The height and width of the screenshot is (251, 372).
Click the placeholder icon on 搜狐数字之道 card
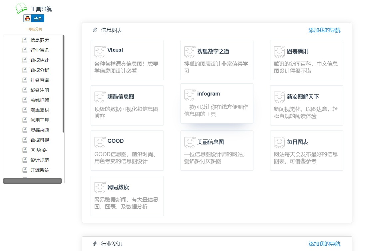[190, 52]
